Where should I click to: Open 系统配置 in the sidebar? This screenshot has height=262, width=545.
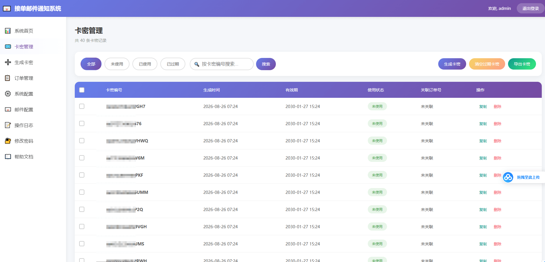tap(33, 94)
